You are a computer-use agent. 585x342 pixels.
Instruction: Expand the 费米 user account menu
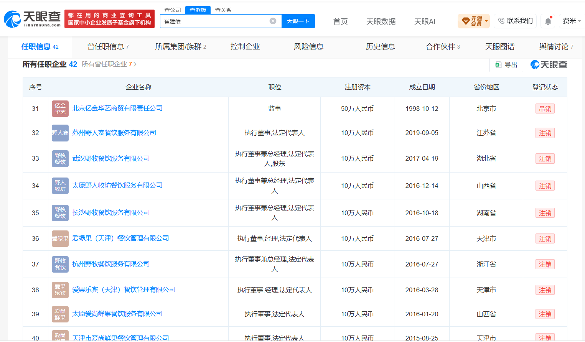click(572, 21)
